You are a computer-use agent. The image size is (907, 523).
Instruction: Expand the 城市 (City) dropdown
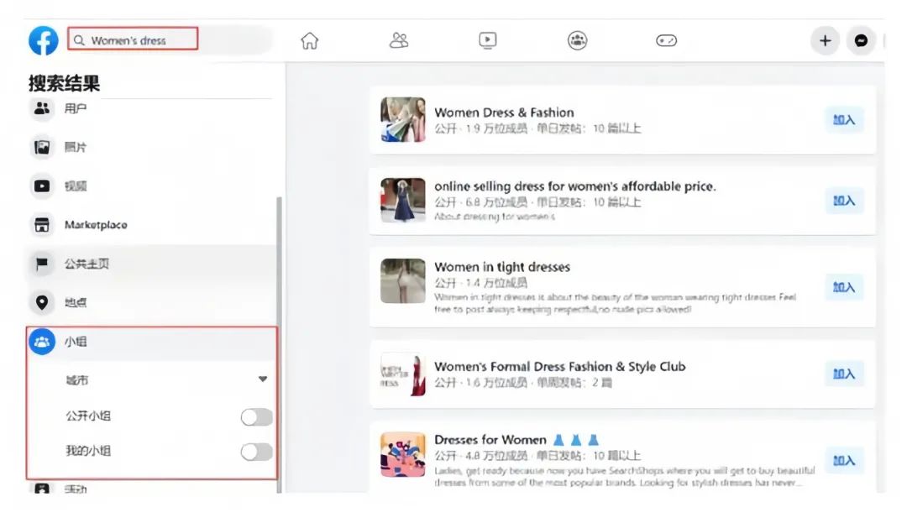point(261,379)
